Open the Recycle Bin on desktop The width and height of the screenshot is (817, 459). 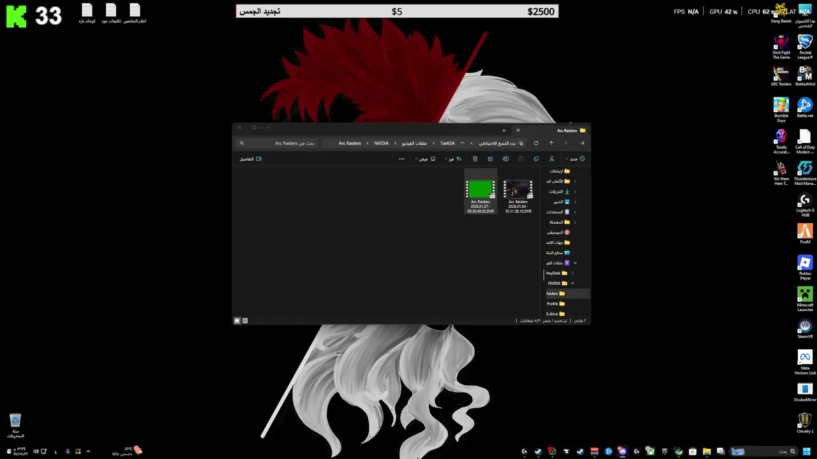[x=15, y=426]
